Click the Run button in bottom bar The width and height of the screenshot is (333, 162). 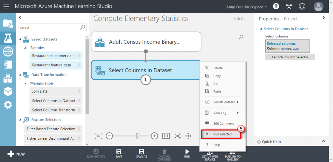187,154
